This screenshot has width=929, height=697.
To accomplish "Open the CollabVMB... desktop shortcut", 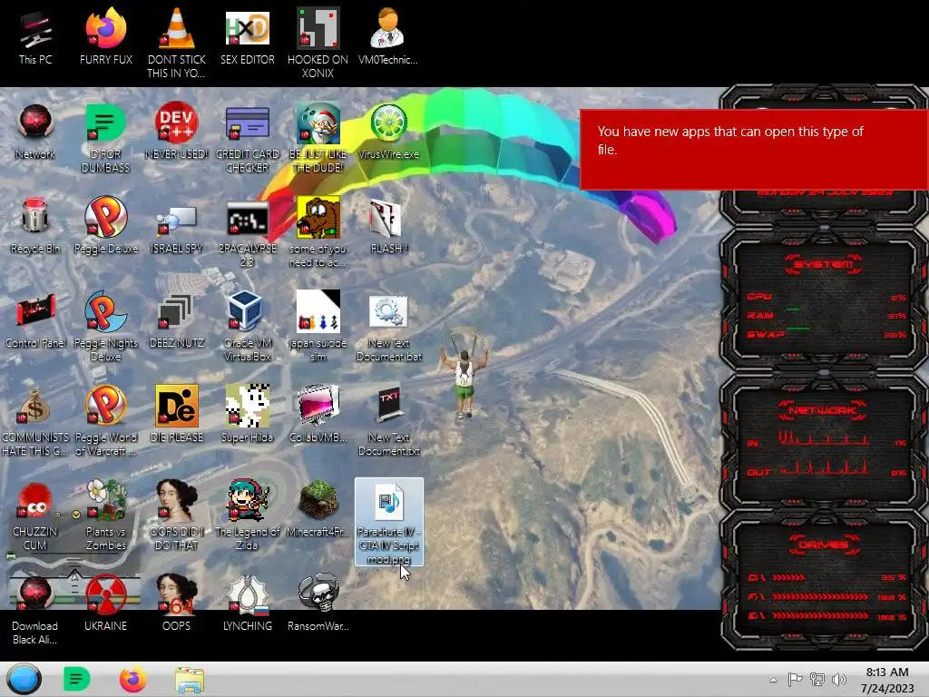I will point(318,414).
